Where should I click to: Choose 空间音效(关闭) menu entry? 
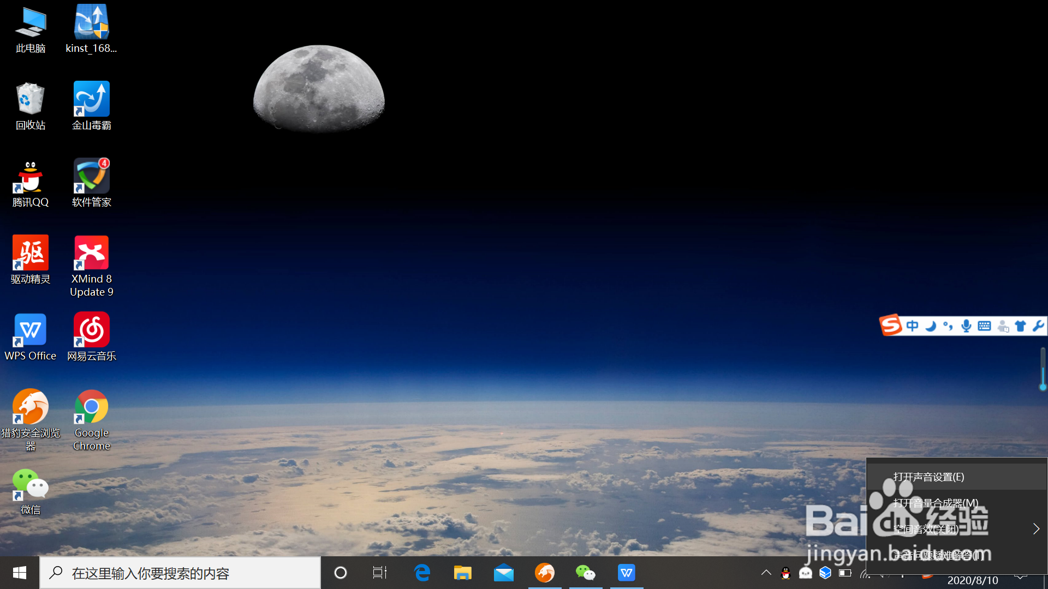956,529
